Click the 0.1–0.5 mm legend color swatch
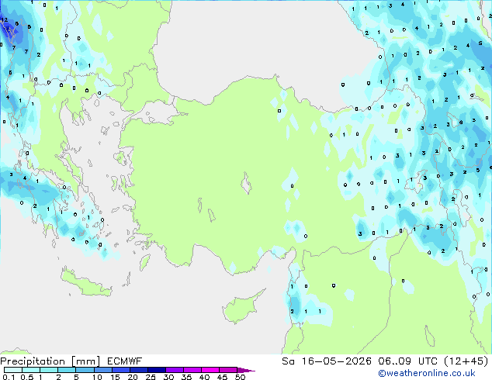 click(x=13, y=370)
